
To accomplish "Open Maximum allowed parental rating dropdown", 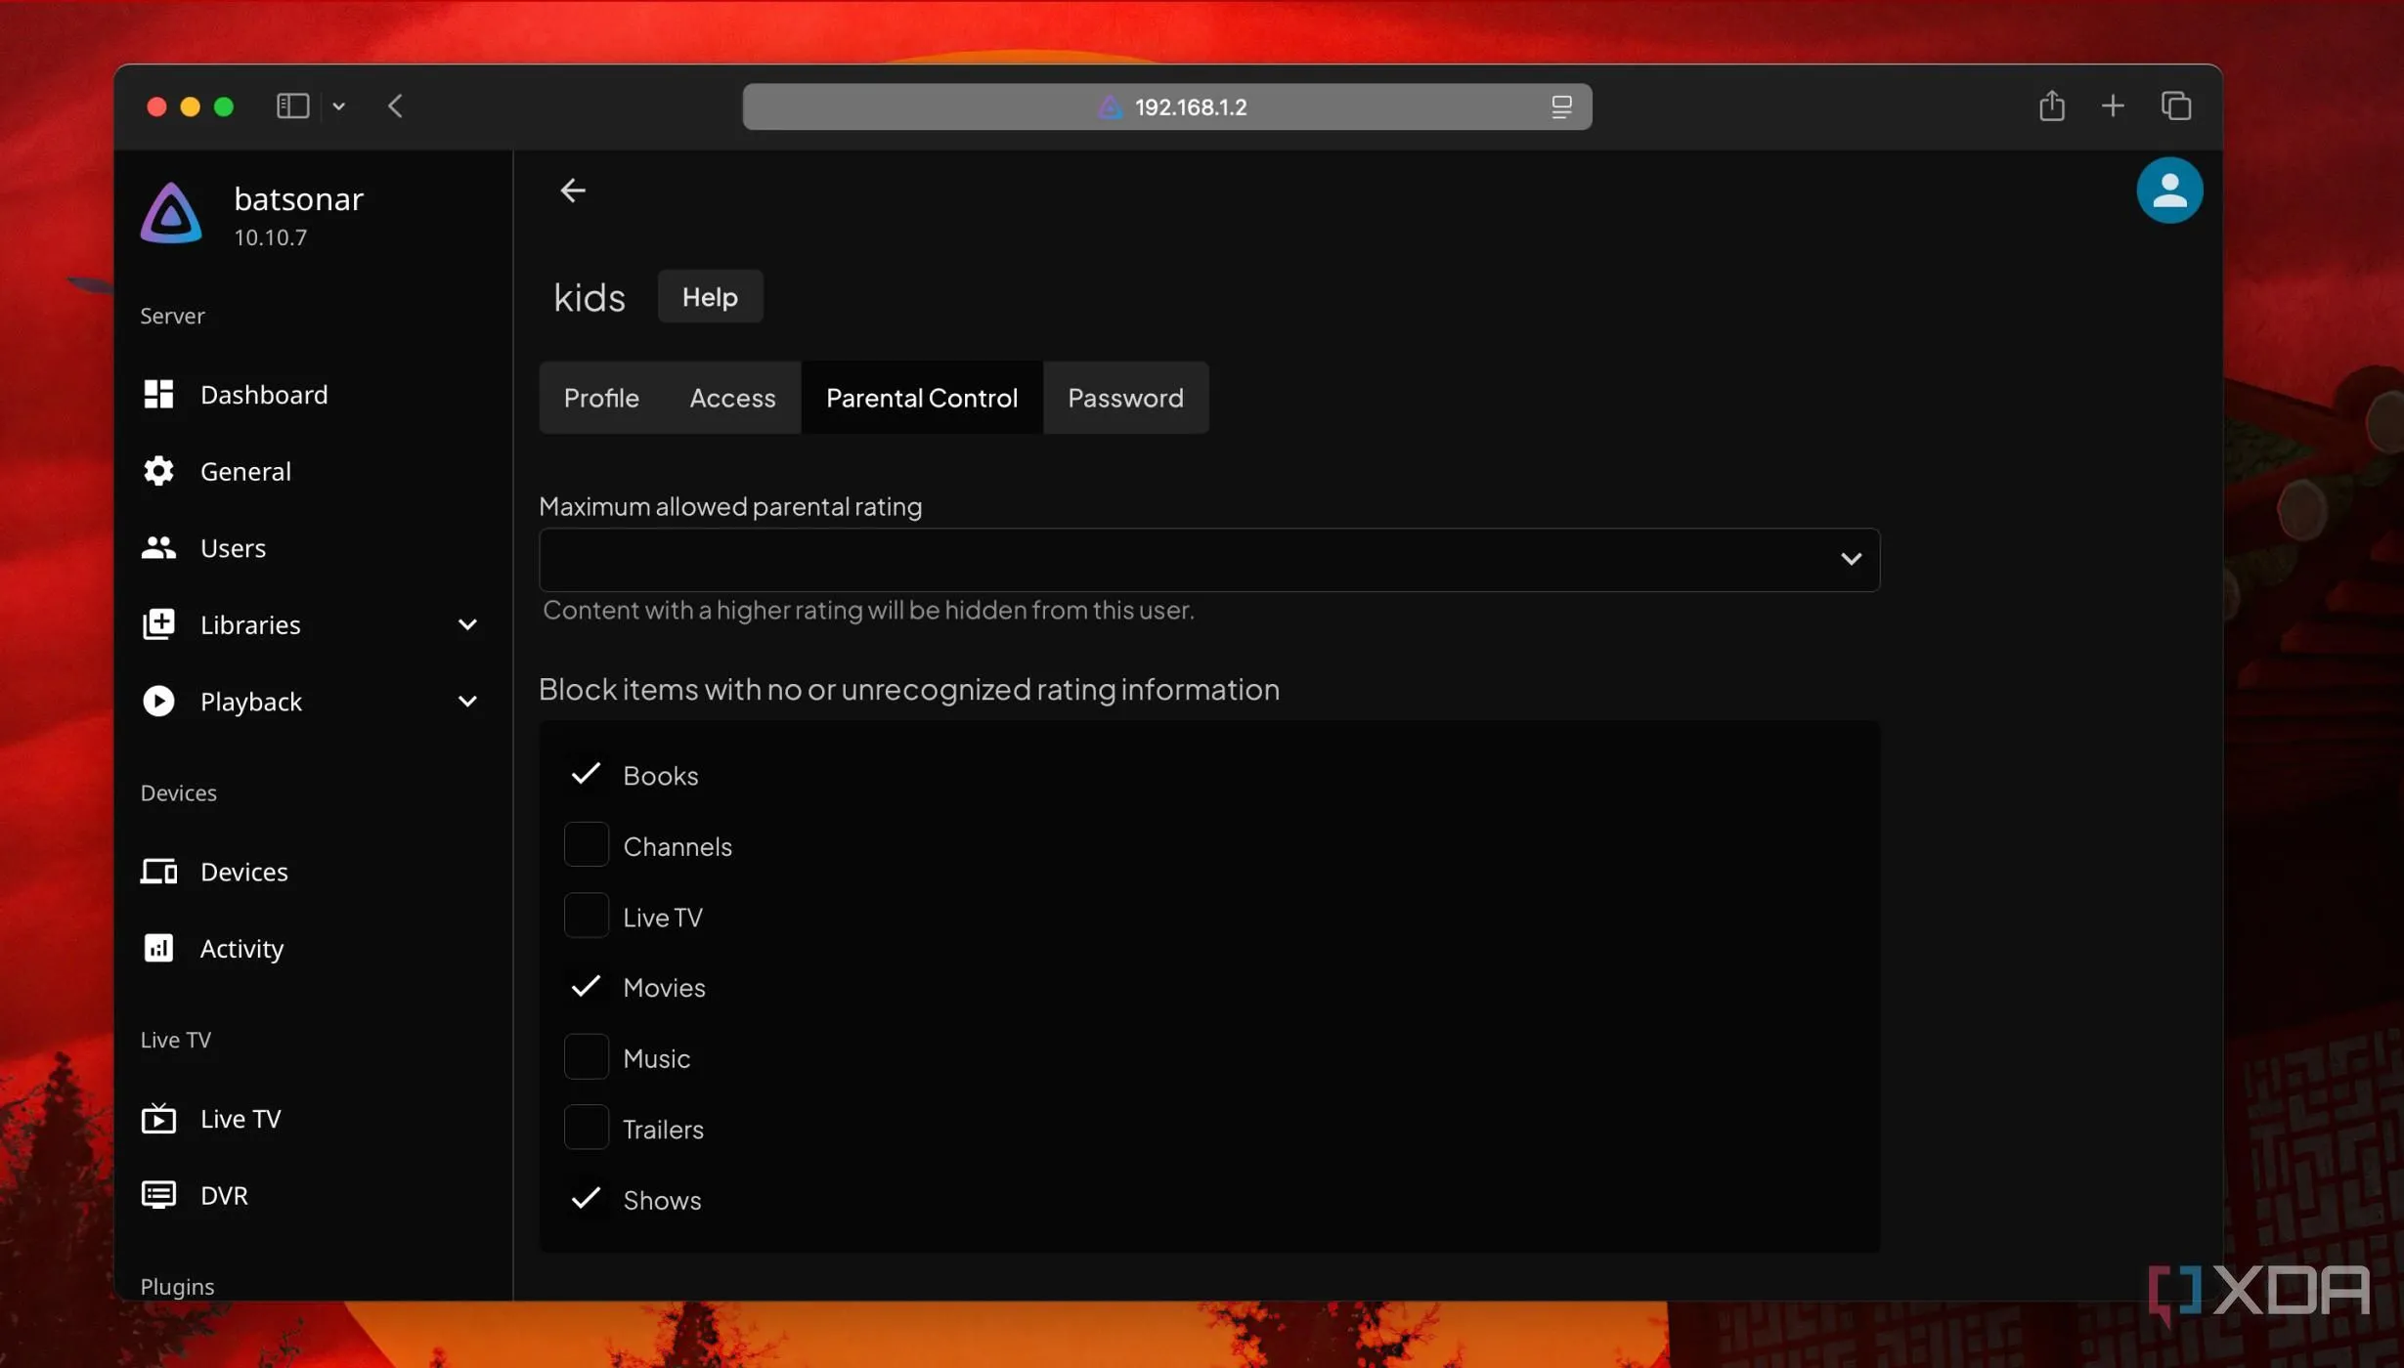I will pos(1208,560).
